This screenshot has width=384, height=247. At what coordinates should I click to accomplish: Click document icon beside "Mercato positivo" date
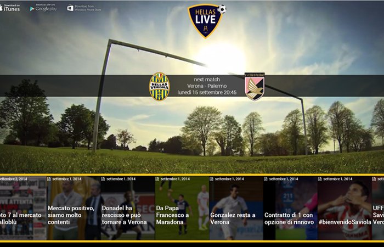49,179
